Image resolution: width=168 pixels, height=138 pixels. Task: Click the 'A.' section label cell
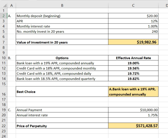pos(12,16)
